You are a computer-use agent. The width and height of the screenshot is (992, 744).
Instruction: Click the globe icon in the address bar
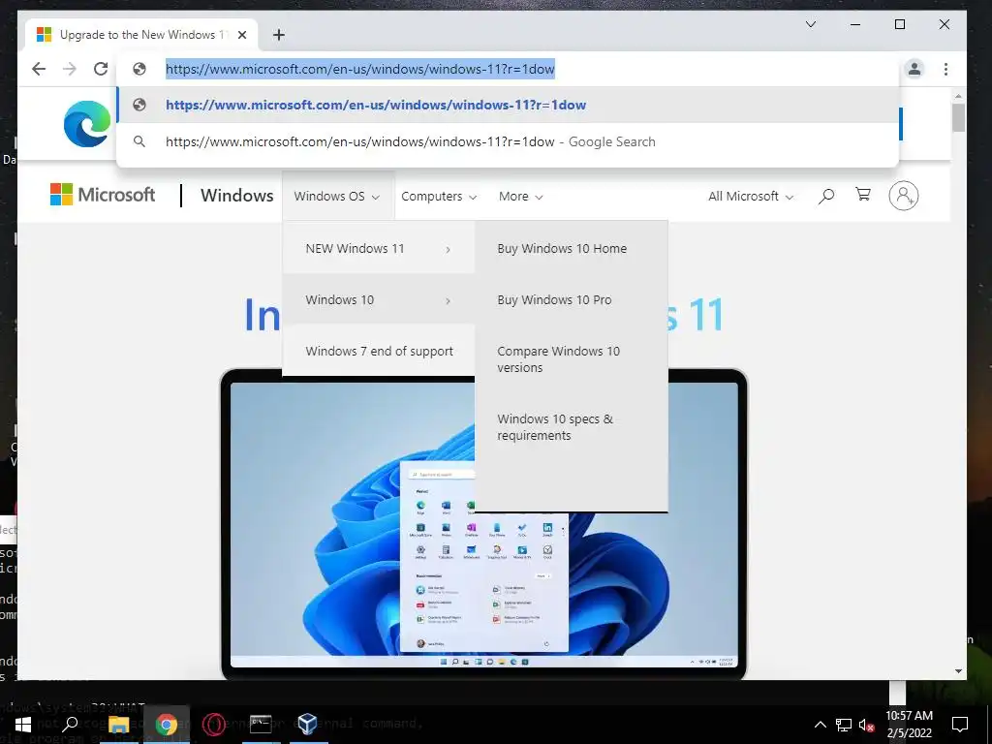[x=139, y=69]
